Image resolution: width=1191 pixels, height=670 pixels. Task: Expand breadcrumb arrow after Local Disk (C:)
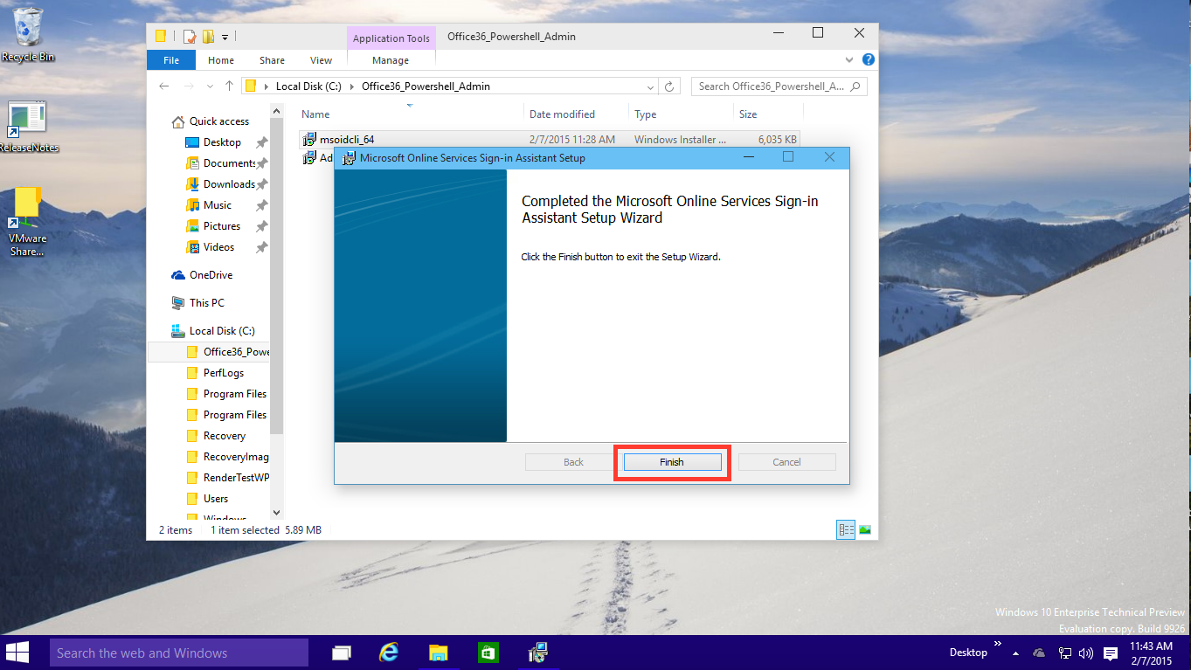click(352, 86)
